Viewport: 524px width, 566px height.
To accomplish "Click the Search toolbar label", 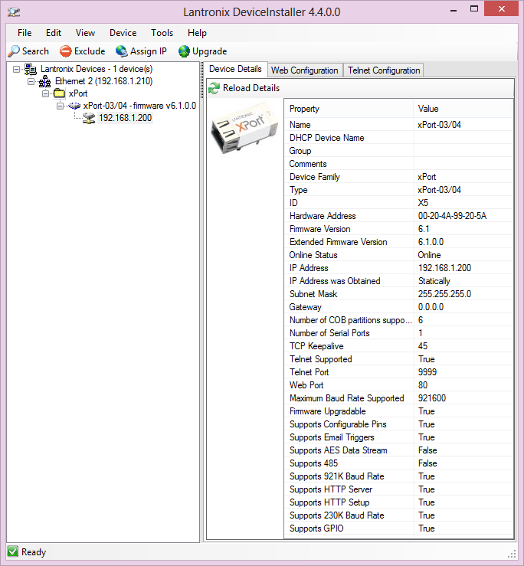I will tap(35, 51).
